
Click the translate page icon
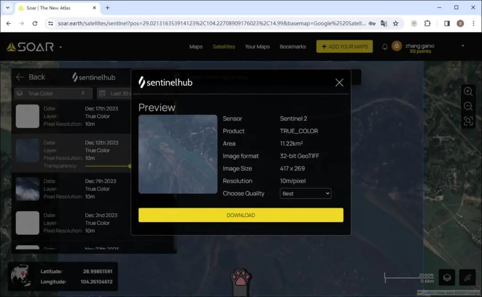click(x=384, y=23)
